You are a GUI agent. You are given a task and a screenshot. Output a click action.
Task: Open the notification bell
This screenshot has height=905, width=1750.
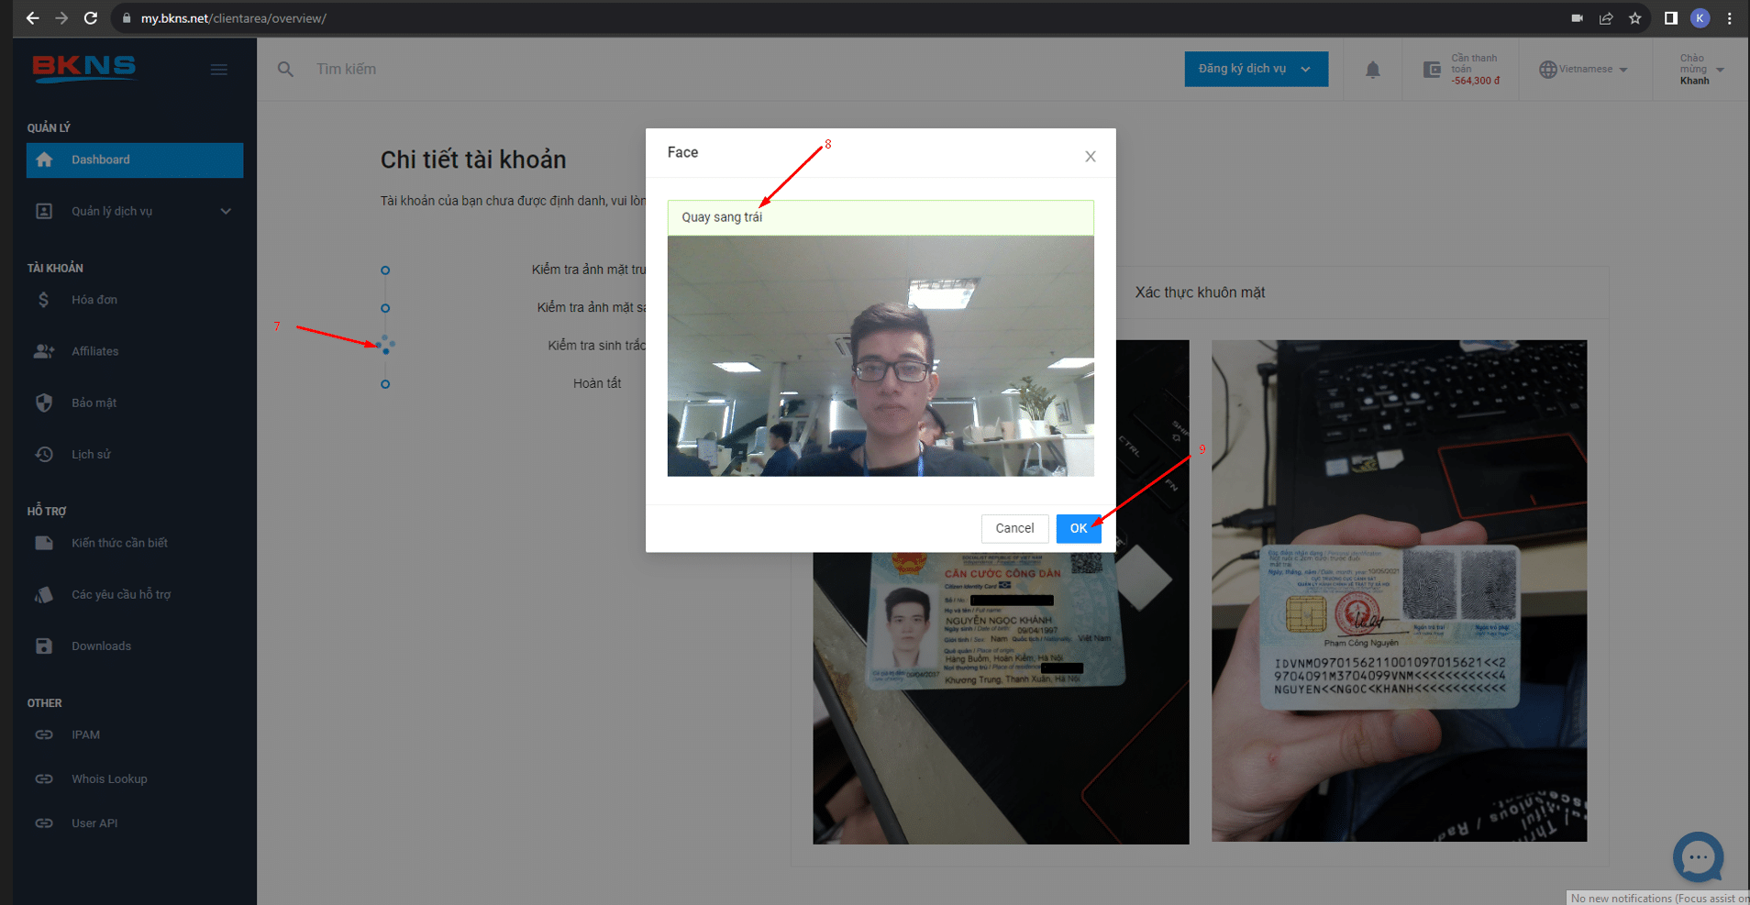tap(1373, 70)
